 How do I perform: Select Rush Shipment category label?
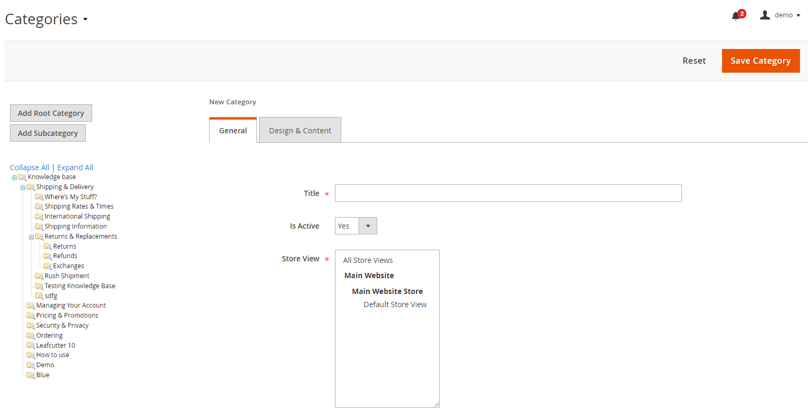pos(67,276)
